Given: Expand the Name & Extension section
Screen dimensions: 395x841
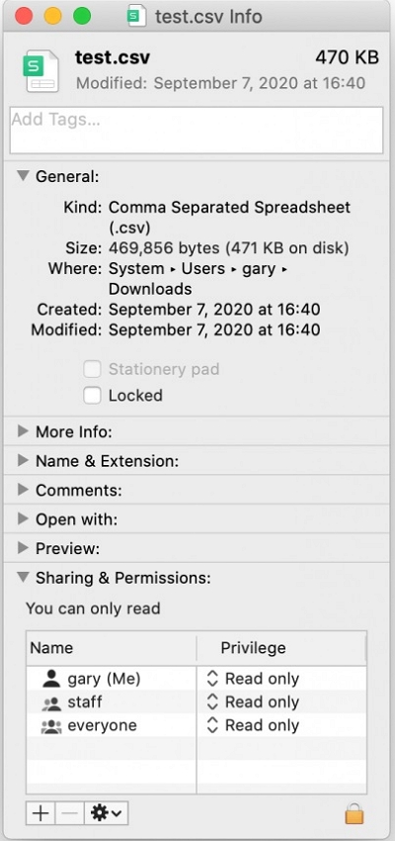Looking at the screenshot, I should [23, 460].
